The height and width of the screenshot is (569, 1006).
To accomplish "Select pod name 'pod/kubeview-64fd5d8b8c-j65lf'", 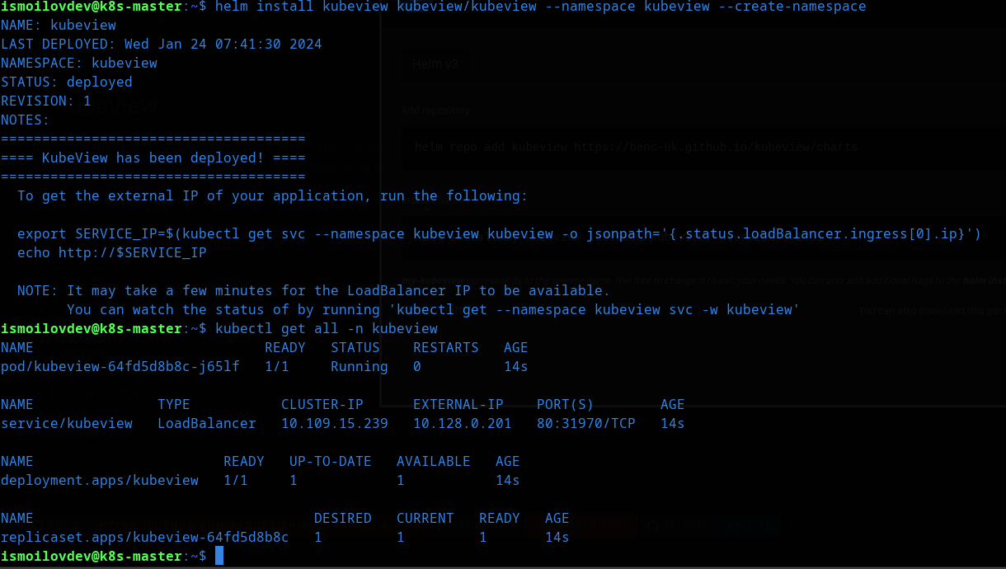I will 120,367.
